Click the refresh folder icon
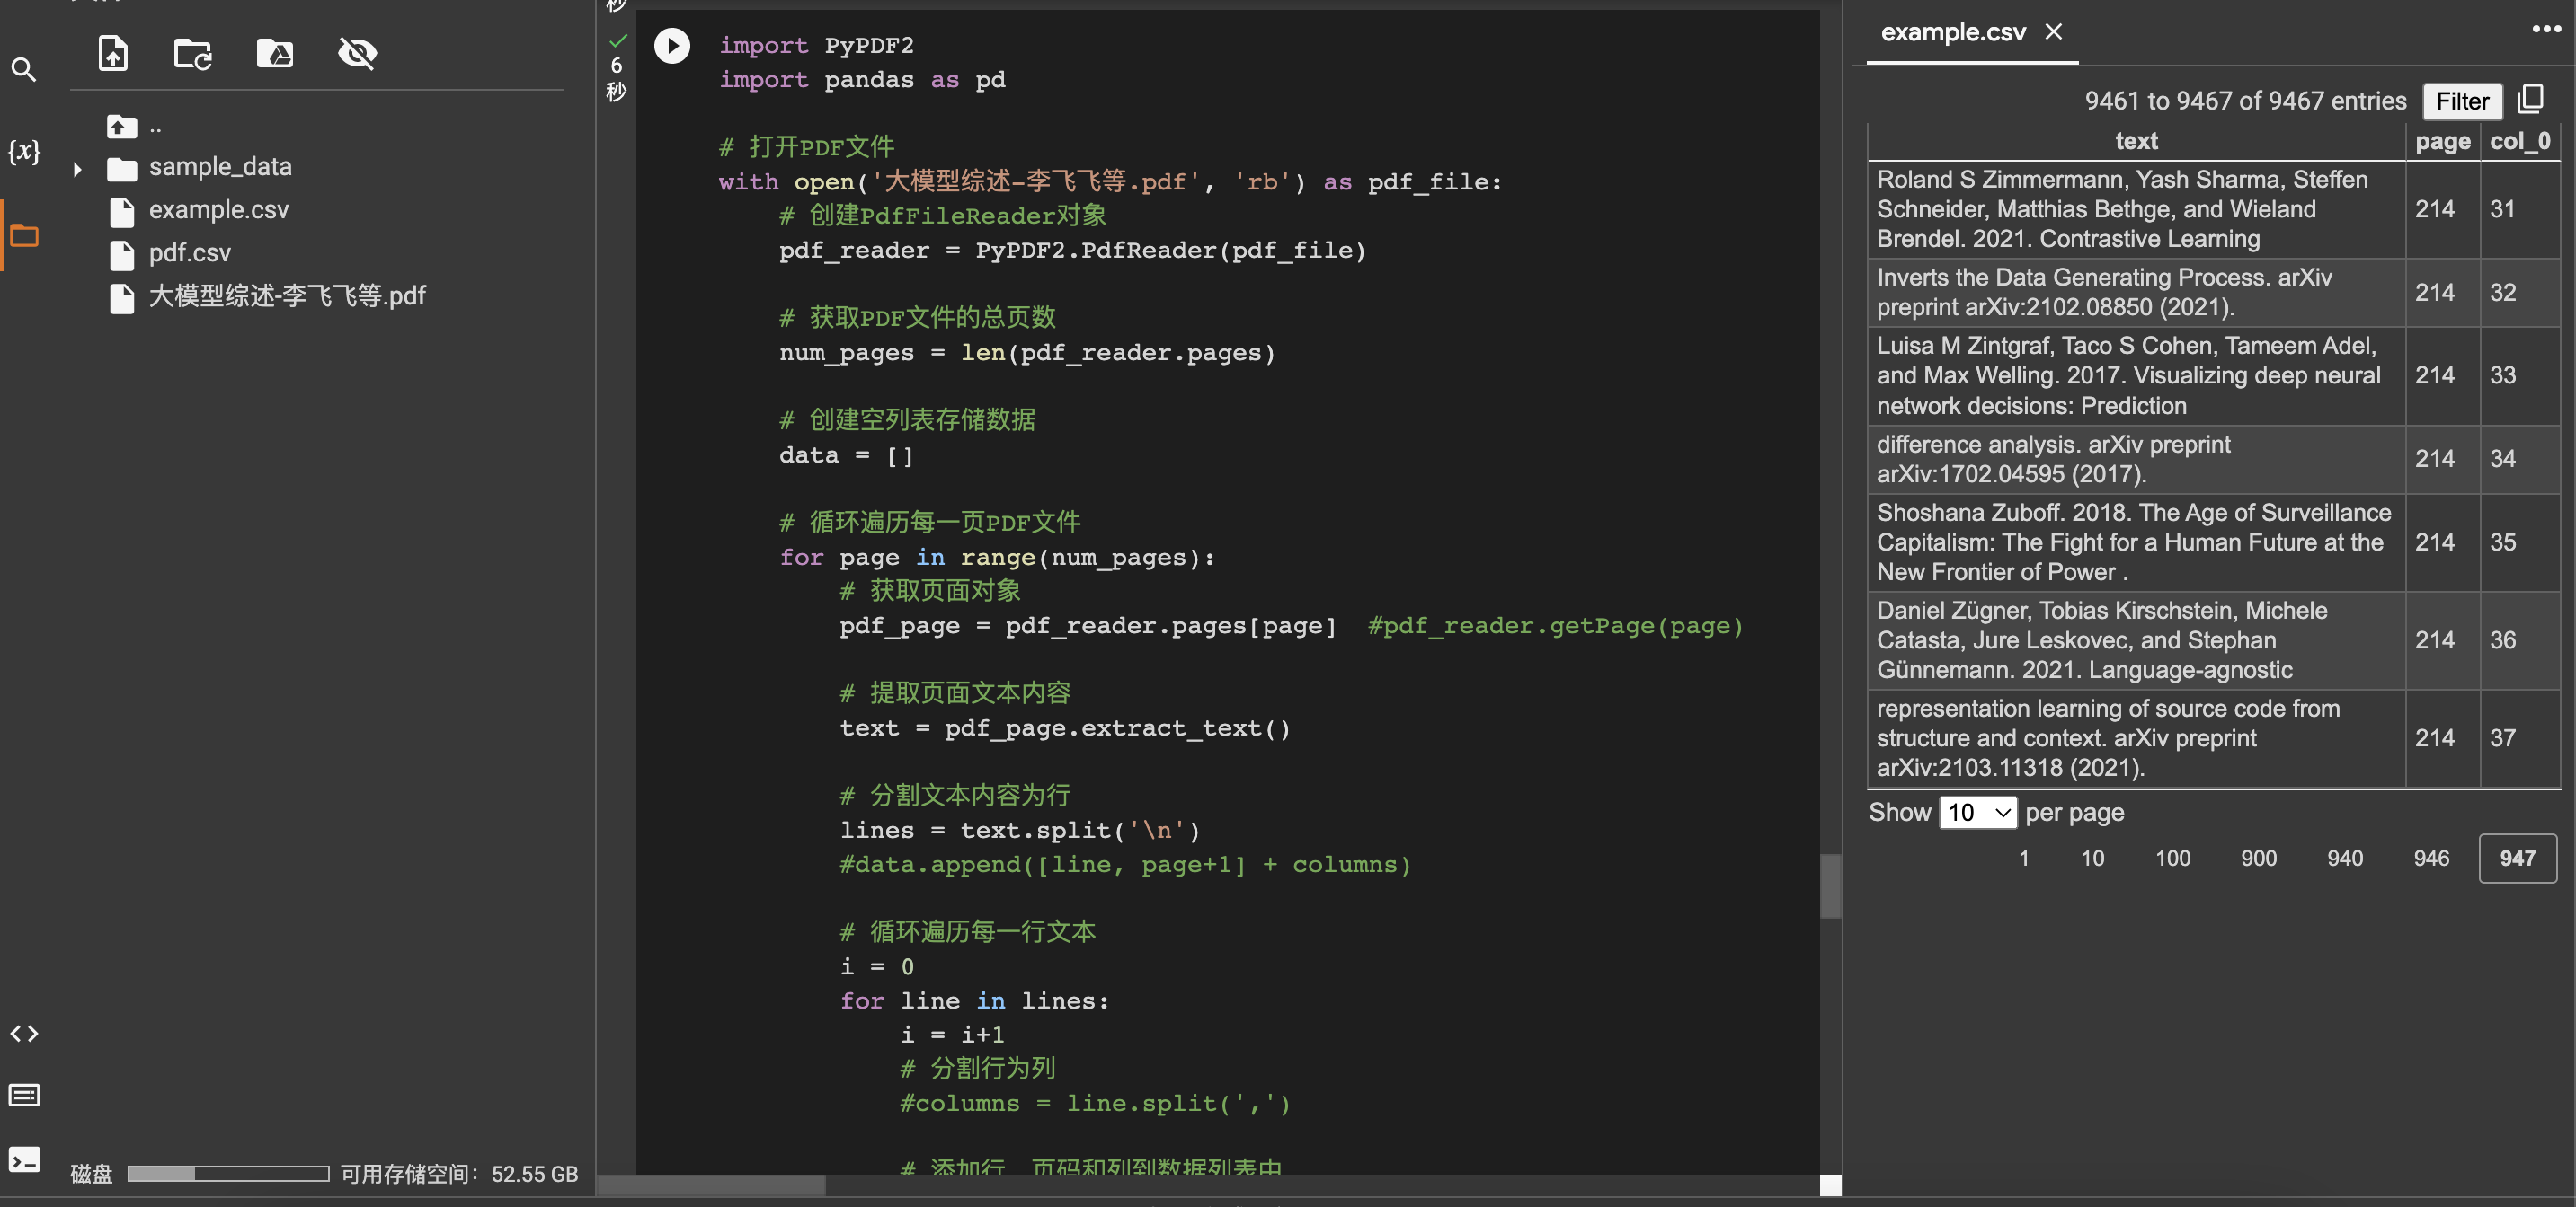This screenshot has width=2576, height=1207. pyautogui.click(x=193, y=53)
